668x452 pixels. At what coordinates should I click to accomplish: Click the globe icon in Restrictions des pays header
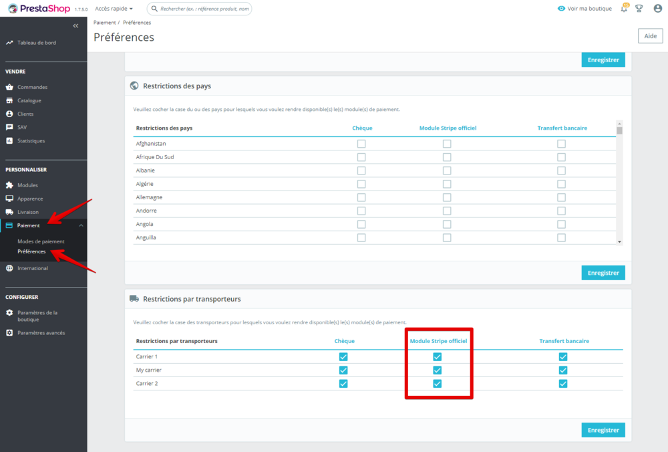click(x=134, y=86)
